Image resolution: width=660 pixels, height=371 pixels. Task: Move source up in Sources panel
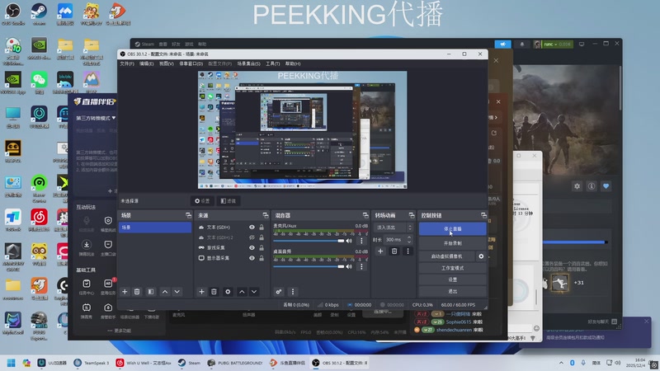click(x=242, y=292)
